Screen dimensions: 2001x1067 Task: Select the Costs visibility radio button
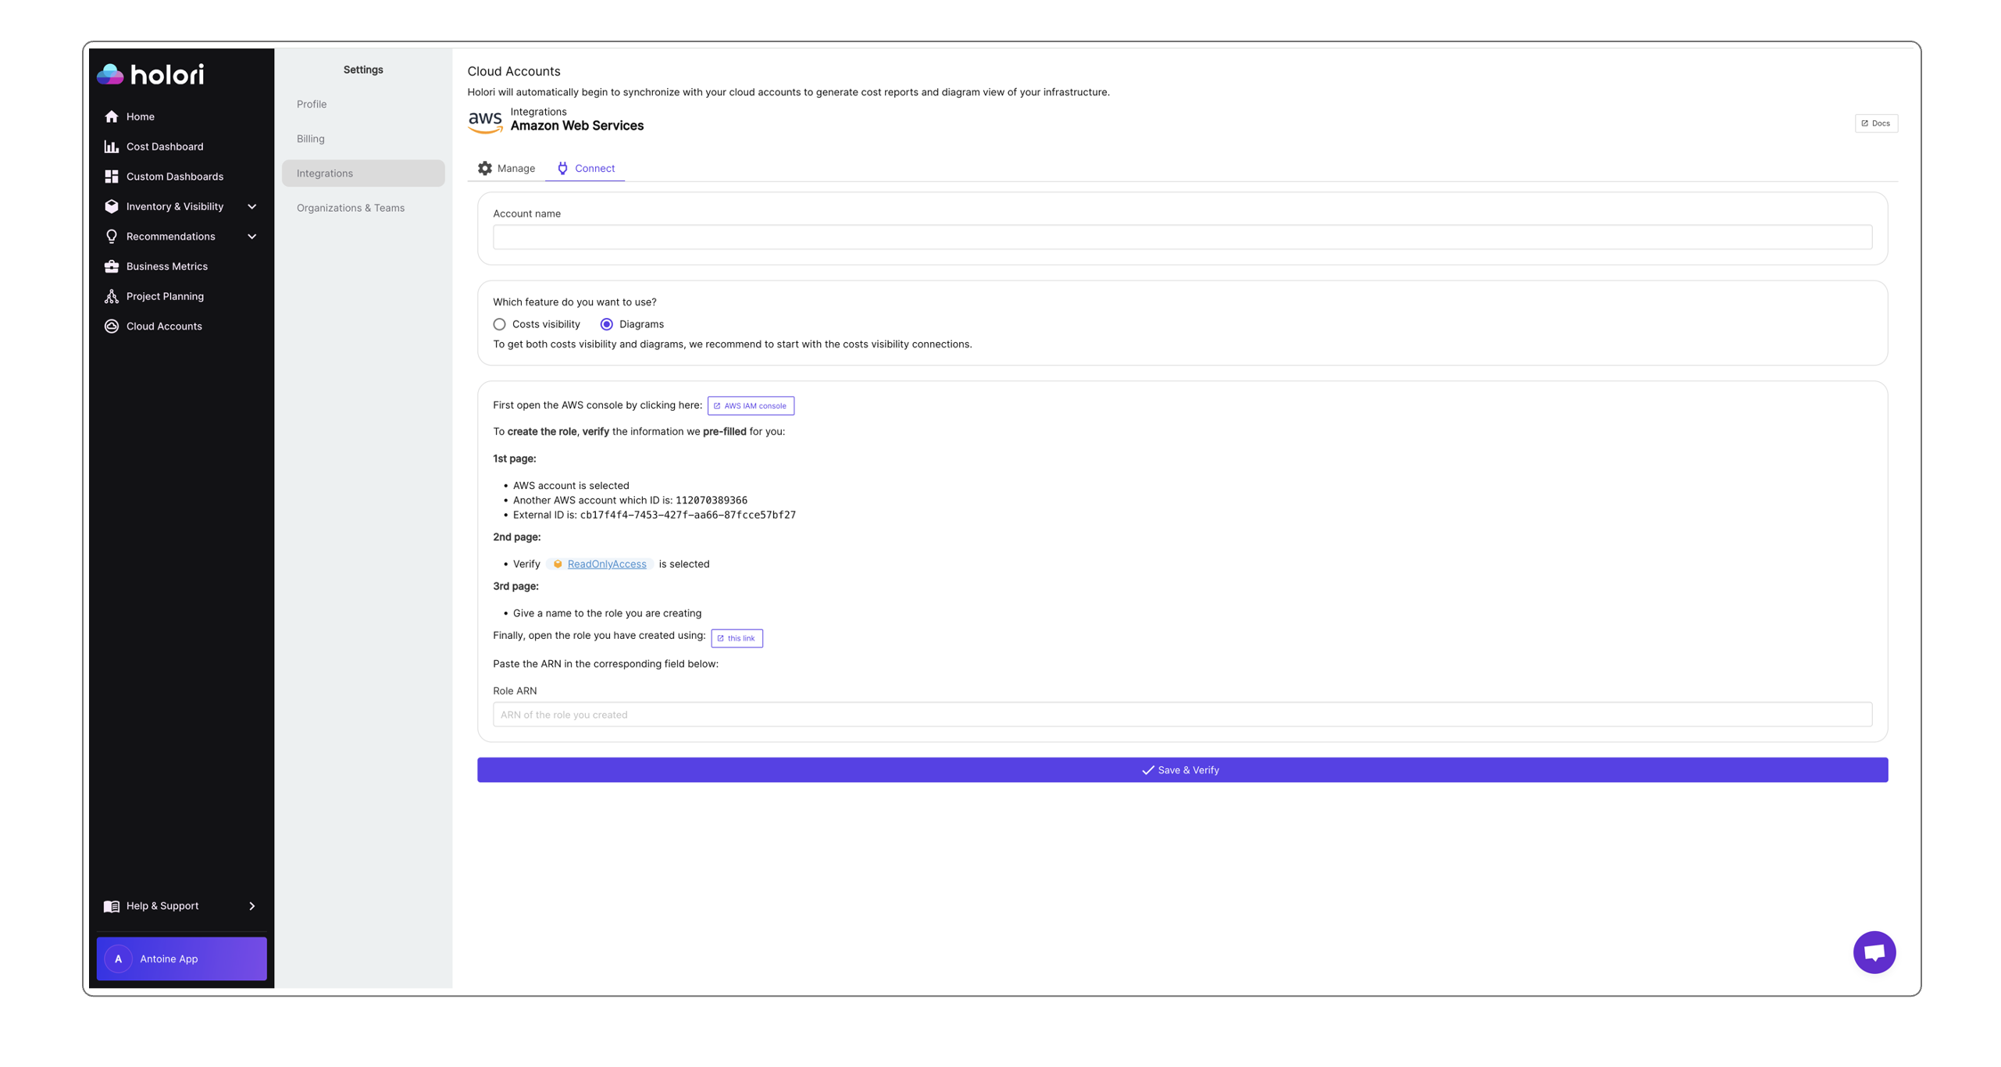tap(499, 324)
